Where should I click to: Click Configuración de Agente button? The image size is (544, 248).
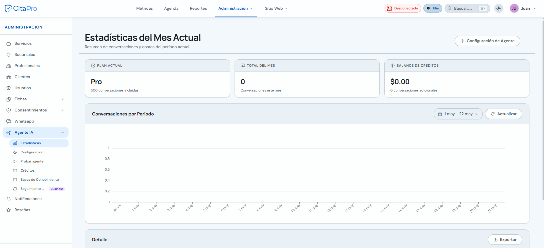(x=487, y=41)
